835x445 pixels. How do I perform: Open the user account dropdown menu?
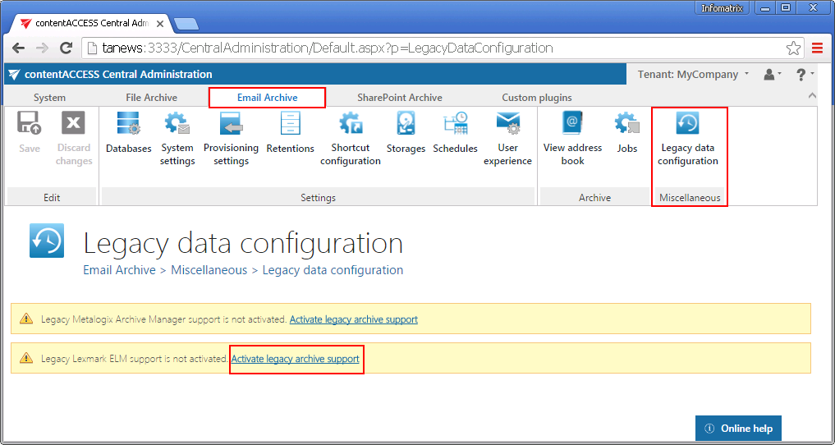pos(772,75)
